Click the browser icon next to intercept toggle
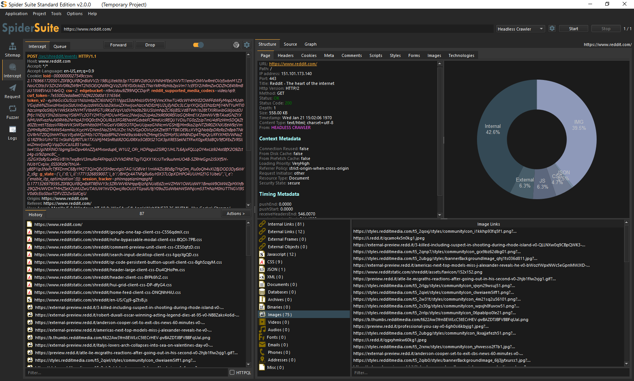634x381 pixels. (236, 45)
